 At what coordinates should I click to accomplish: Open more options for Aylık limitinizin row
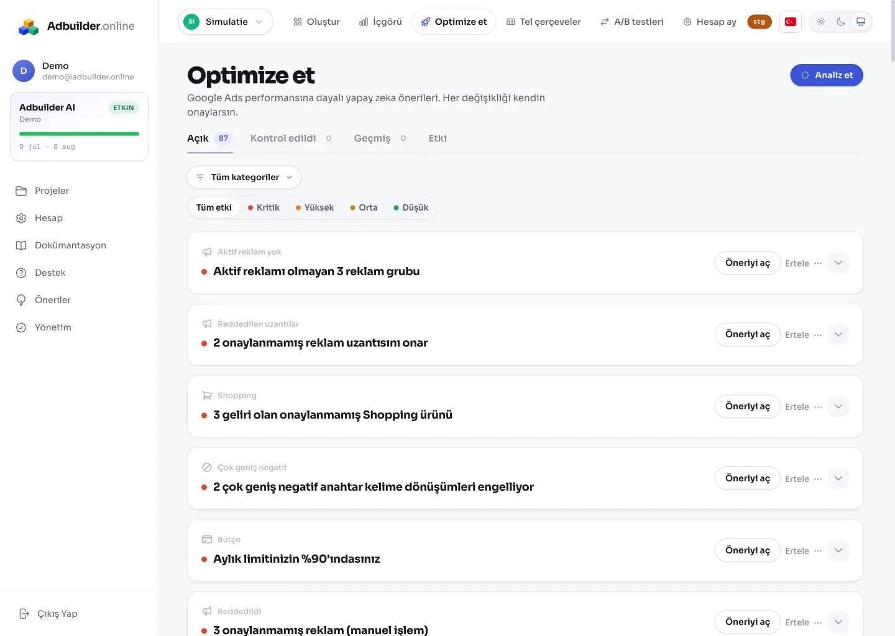coord(818,551)
